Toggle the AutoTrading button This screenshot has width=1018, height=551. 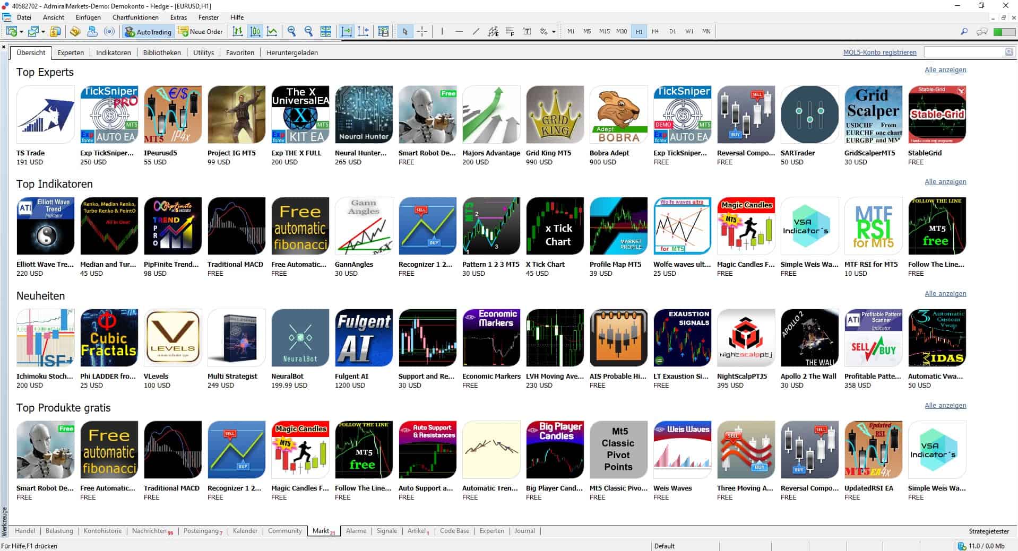coord(148,32)
